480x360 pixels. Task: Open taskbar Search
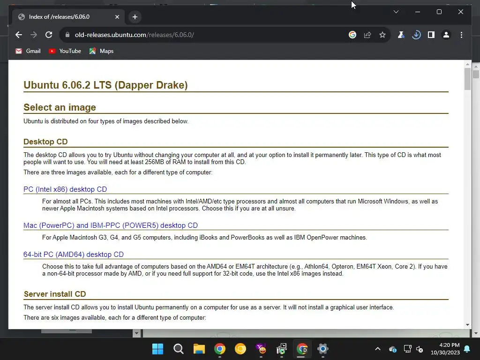(x=179, y=349)
